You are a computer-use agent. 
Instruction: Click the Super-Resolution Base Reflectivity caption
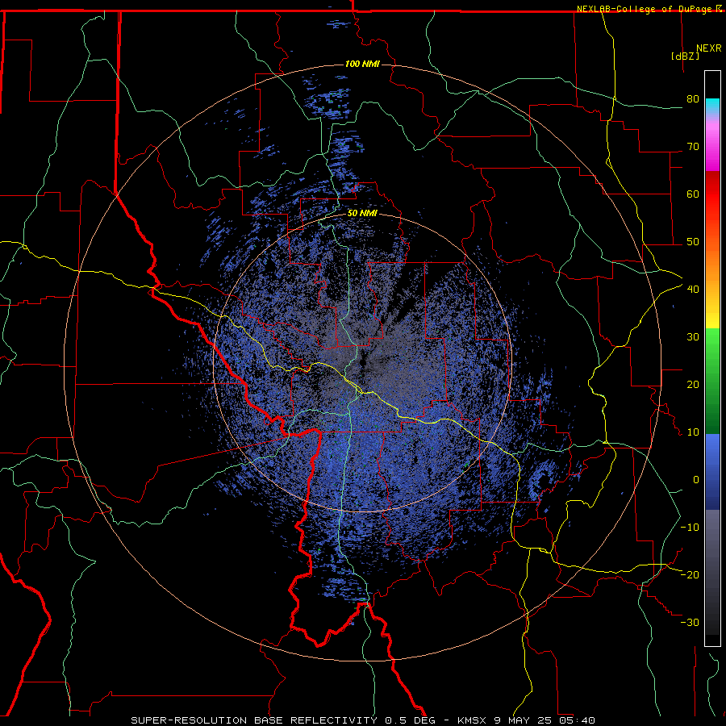(x=363, y=720)
